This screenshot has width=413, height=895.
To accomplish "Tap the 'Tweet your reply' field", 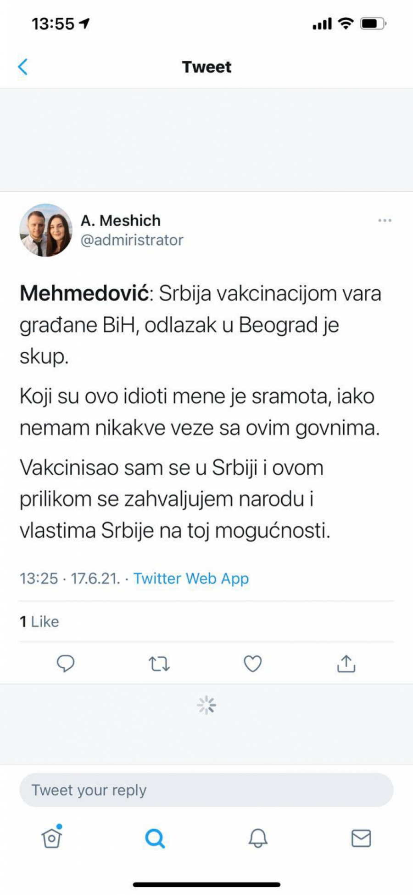I will (x=206, y=790).
